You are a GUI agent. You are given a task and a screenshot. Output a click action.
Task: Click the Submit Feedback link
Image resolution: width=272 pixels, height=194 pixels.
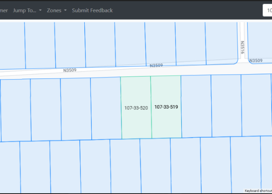(x=92, y=10)
